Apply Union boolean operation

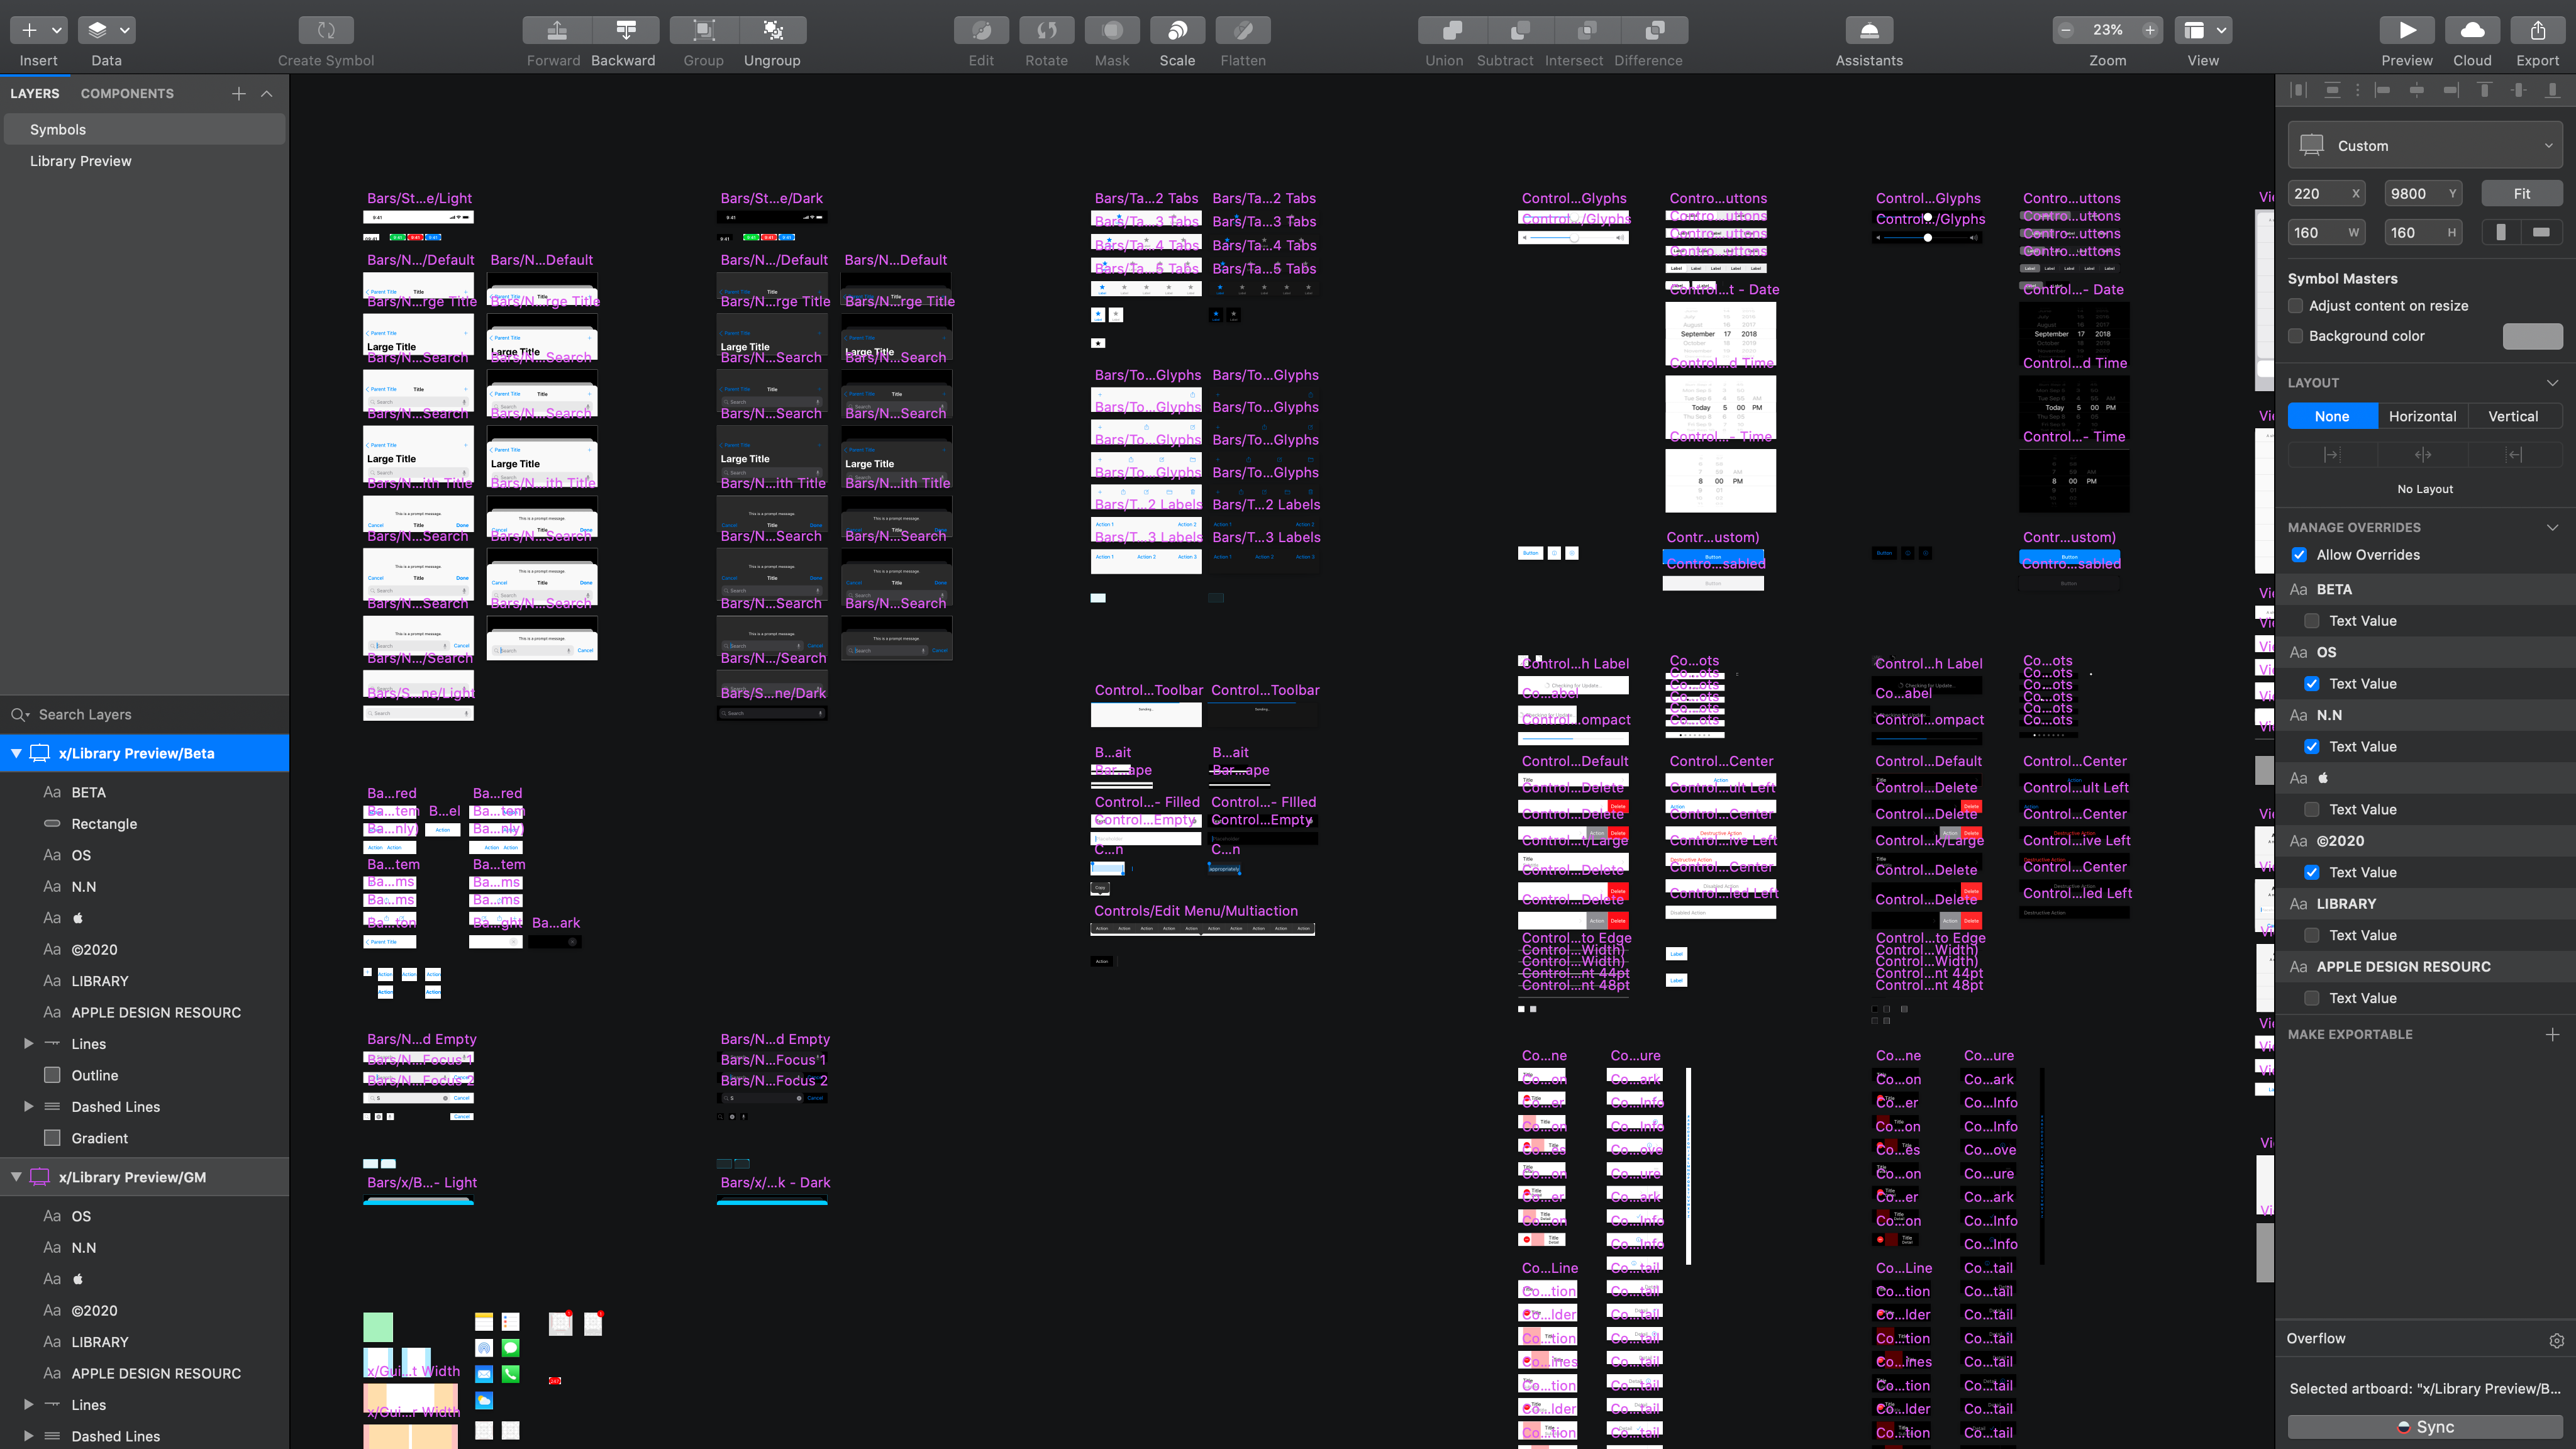(x=1452, y=30)
